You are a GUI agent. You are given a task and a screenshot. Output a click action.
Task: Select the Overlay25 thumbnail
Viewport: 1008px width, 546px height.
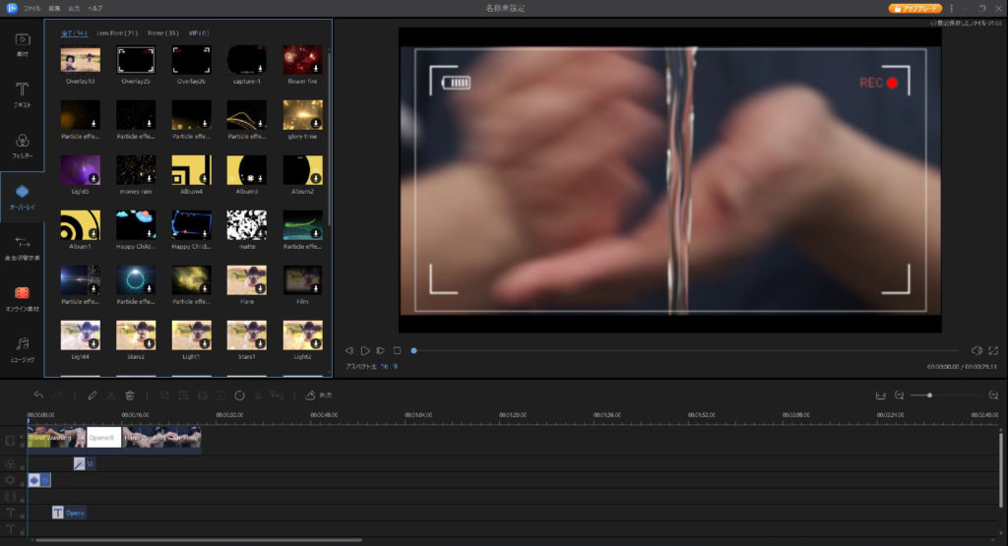[x=136, y=60]
